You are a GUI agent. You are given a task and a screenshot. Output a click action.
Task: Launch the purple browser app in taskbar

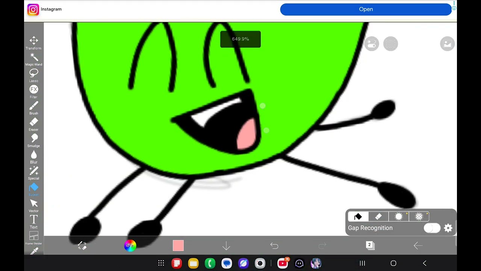pos(243,263)
